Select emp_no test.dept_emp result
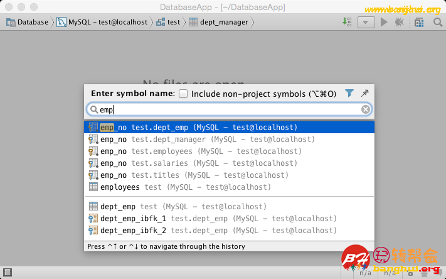The width and height of the screenshot is (446, 279). 229,128
